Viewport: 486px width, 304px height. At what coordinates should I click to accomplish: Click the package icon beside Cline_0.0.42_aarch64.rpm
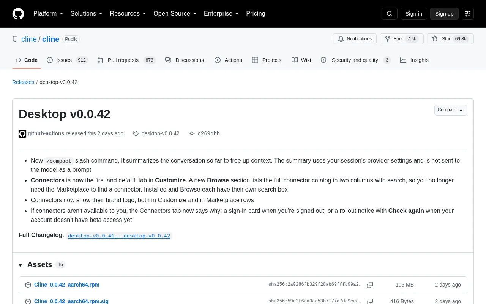pyautogui.click(x=28, y=285)
